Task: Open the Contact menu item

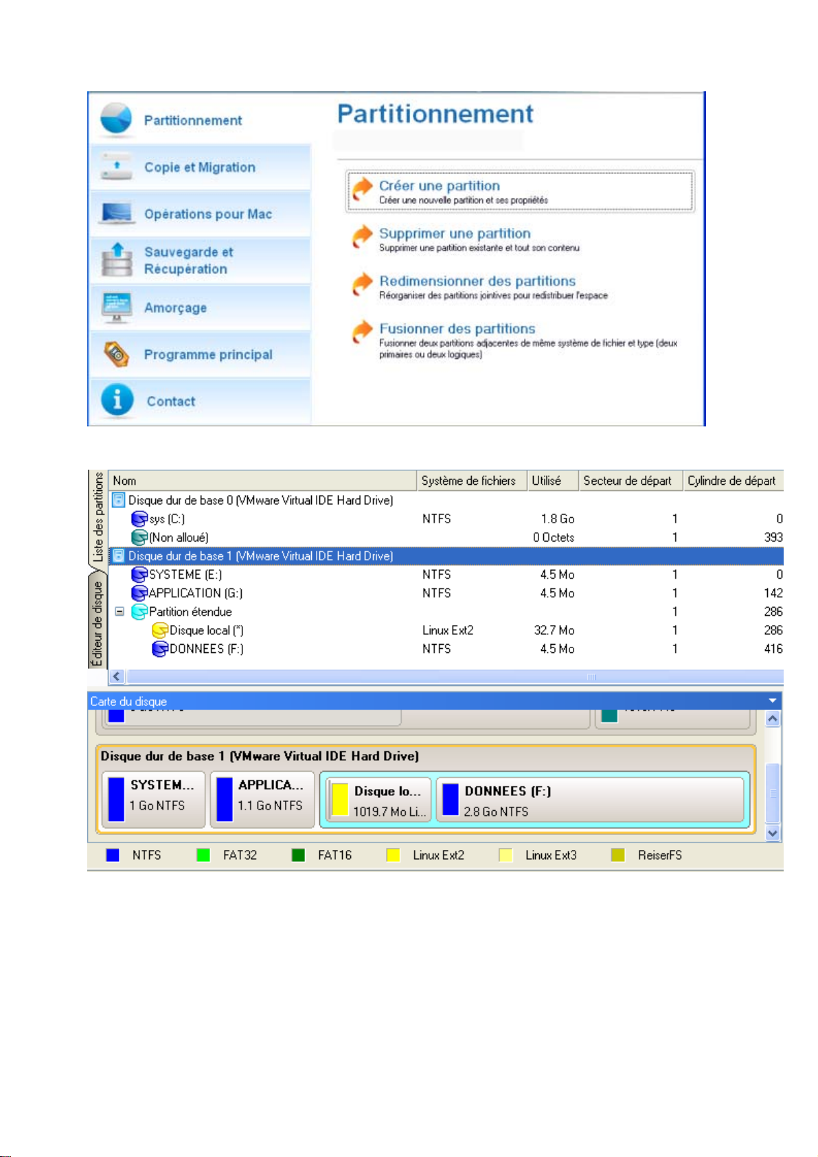Action: click(x=200, y=401)
